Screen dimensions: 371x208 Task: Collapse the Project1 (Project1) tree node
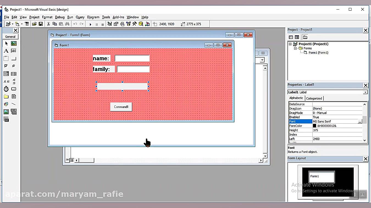click(x=290, y=44)
